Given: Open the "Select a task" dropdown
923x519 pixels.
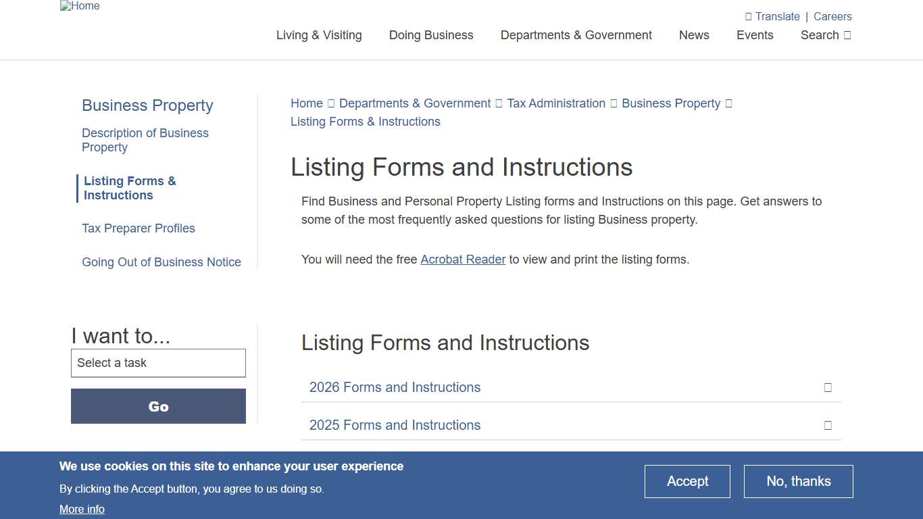Looking at the screenshot, I should [x=158, y=363].
